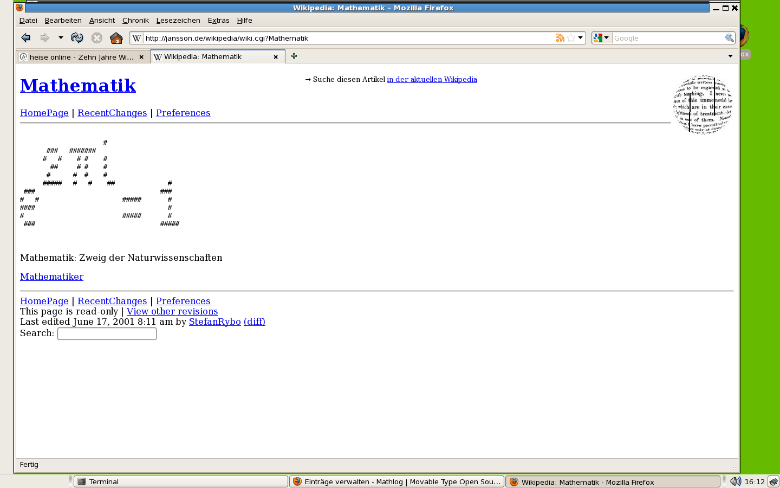Expand the URL bar history dropdown
The height and width of the screenshot is (488, 780).
click(x=580, y=38)
